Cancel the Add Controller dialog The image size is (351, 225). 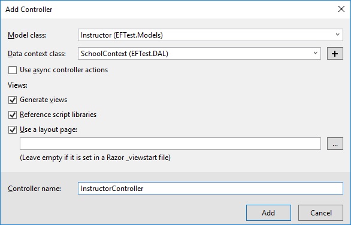[320, 212]
